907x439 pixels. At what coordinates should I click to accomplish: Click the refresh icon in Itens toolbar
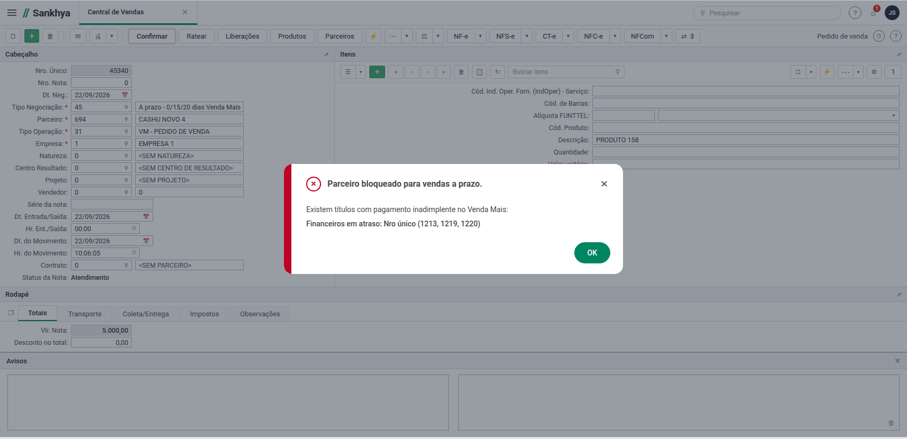coord(497,72)
